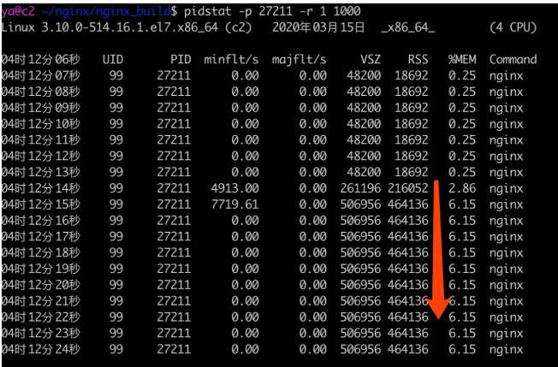Click the majflt/s column header

click(x=299, y=60)
